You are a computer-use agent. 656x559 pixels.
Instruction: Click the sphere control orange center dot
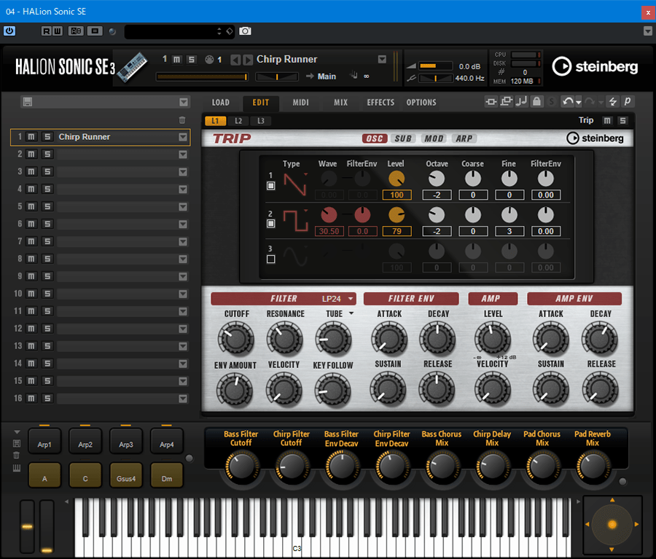[x=612, y=524]
